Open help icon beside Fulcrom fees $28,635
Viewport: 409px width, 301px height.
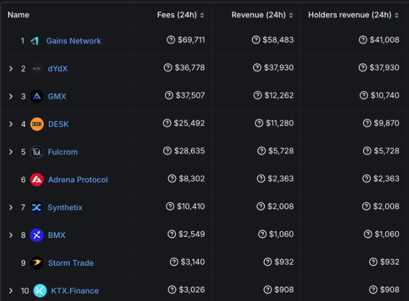click(x=167, y=151)
